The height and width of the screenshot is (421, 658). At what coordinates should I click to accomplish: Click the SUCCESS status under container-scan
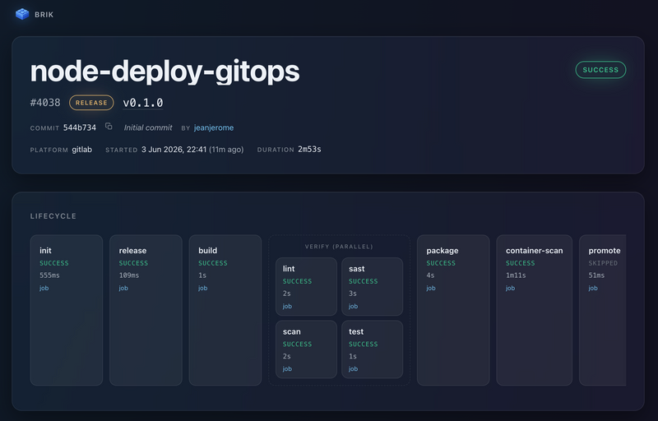pos(521,263)
